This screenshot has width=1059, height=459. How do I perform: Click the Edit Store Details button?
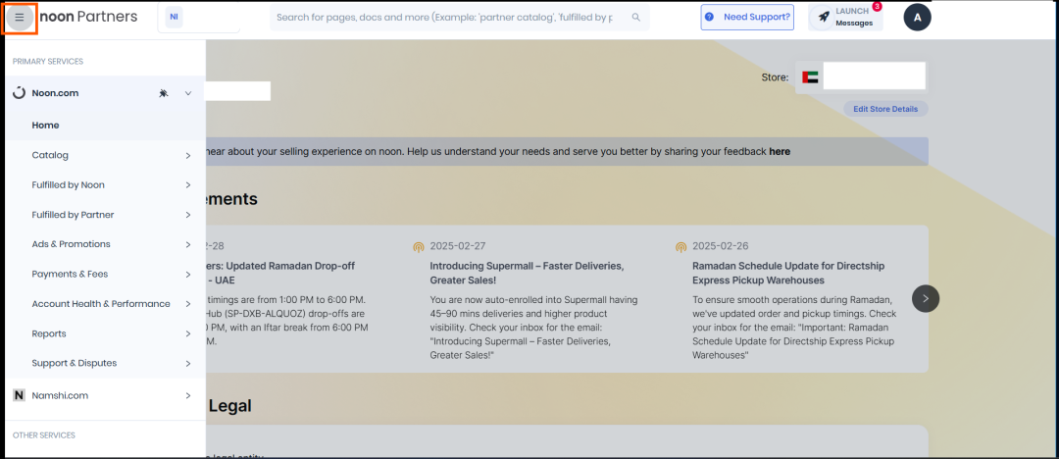click(x=885, y=109)
